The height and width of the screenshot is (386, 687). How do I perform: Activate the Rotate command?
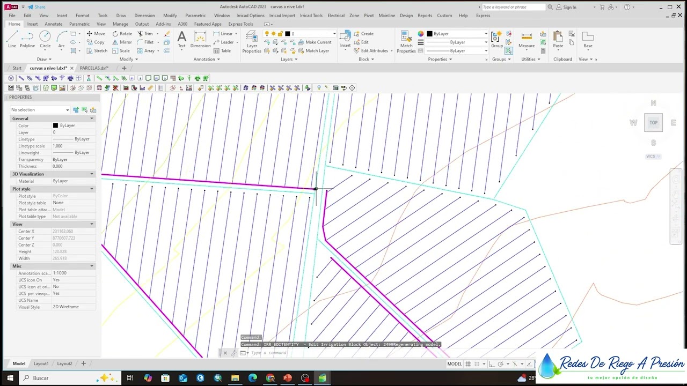pyautogui.click(x=122, y=33)
